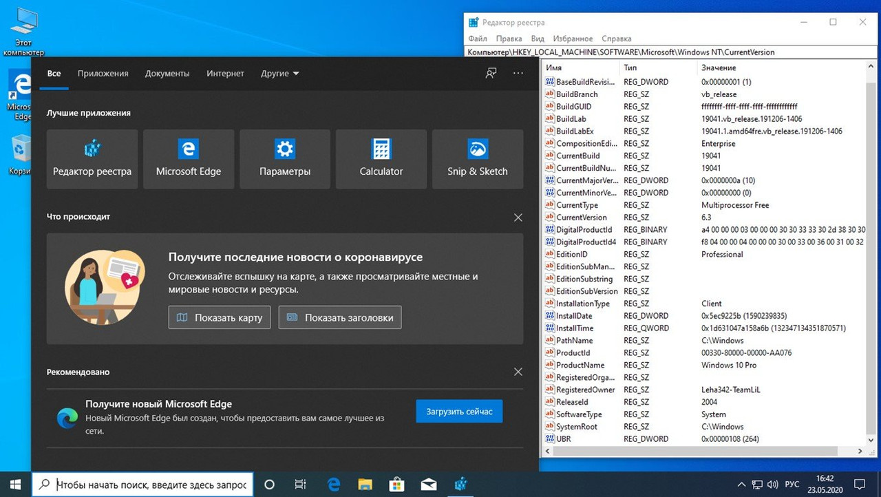Open Этот компьютер desktop icon
This screenshot has width=881, height=497.
23,31
